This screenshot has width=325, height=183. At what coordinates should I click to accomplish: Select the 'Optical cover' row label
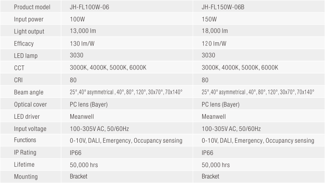31,105
